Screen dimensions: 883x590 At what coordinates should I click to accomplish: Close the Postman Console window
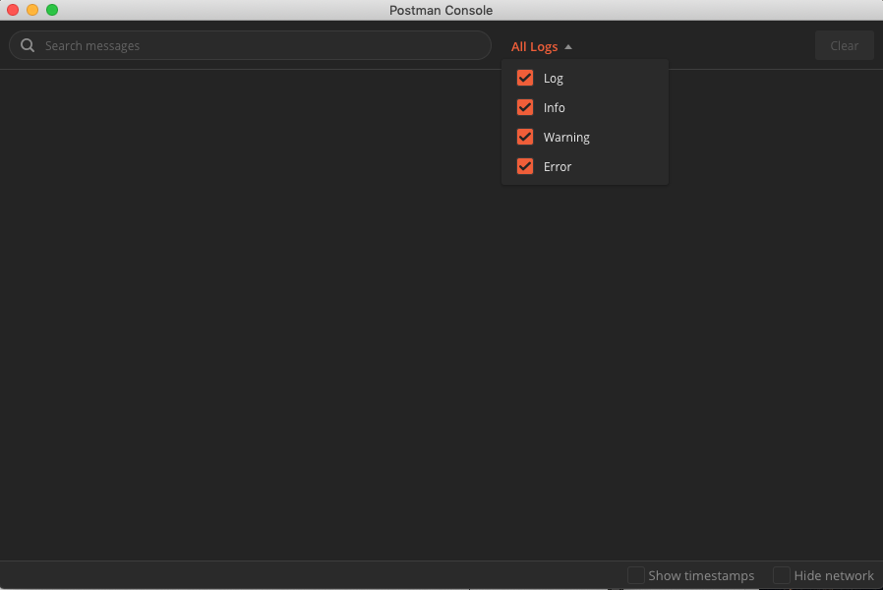point(13,10)
